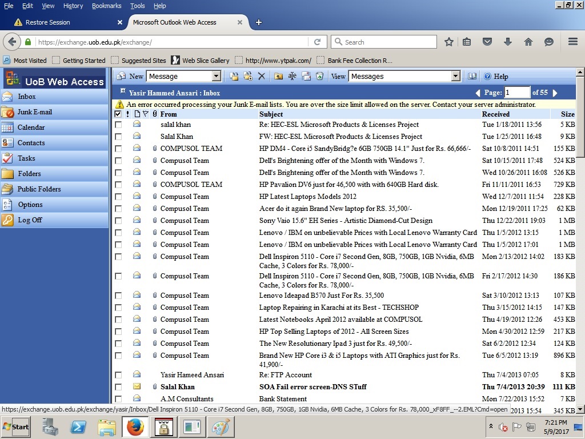Go to next page arrow

[x=555, y=93]
